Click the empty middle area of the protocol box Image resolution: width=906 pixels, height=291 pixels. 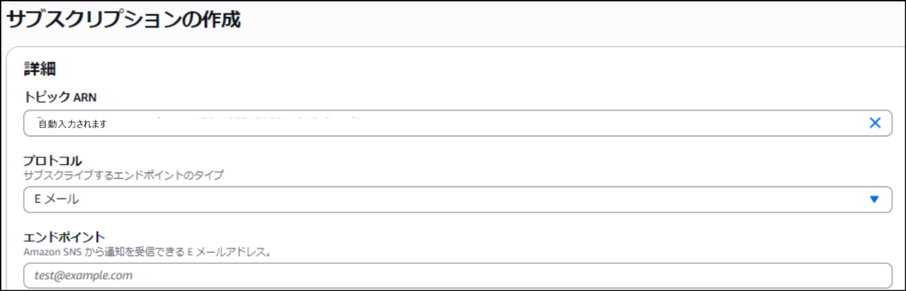pyautogui.click(x=464, y=199)
